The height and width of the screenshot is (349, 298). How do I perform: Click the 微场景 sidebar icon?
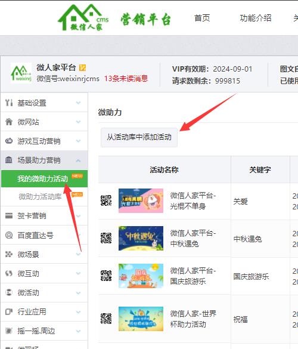pyautogui.click(x=9, y=254)
